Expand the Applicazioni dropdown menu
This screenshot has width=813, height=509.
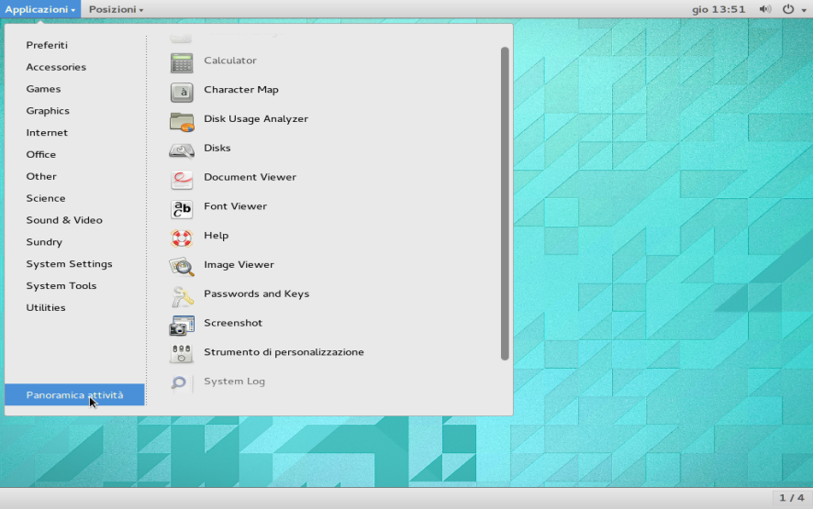40,9
